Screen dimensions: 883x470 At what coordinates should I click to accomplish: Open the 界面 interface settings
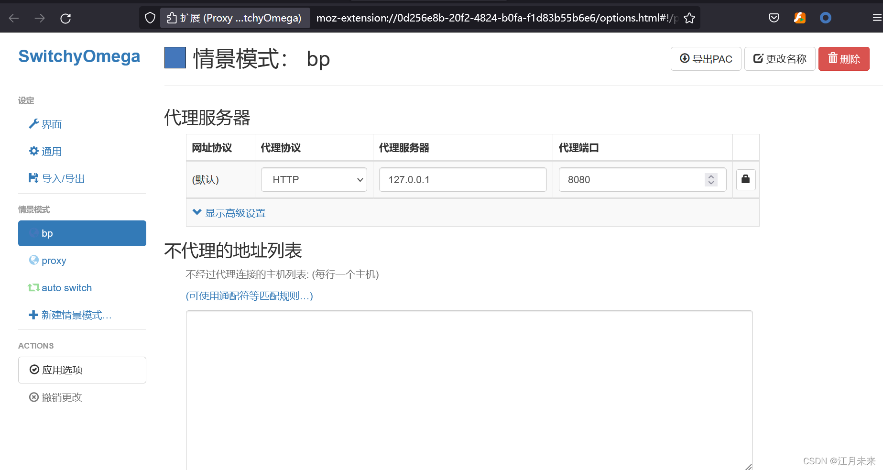[x=45, y=124]
